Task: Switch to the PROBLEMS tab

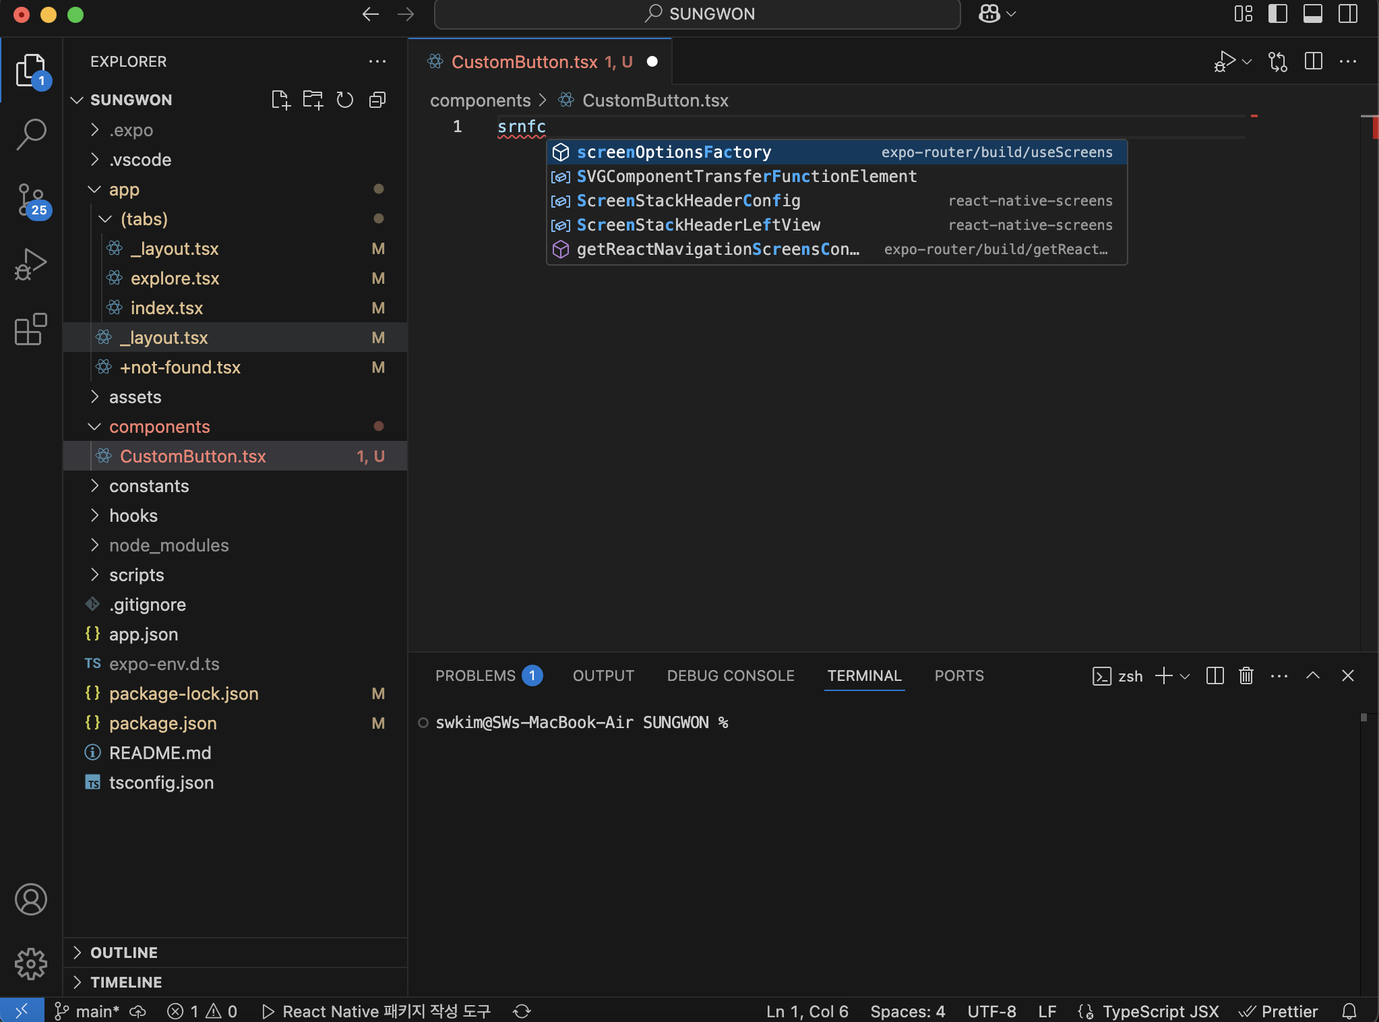Action: pyautogui.click(x=489, y=675)
